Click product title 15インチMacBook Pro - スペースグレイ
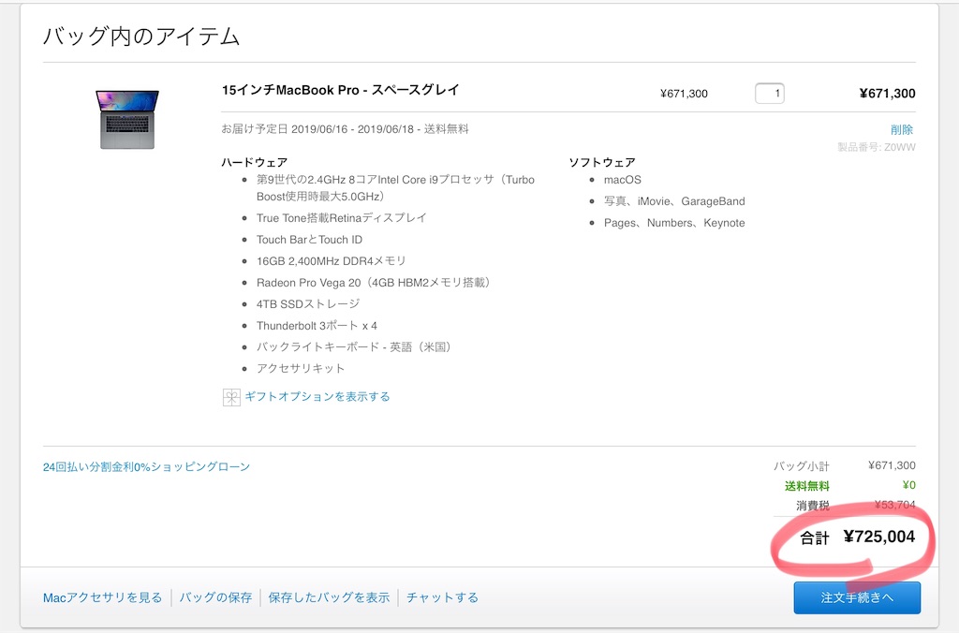Image resolution: width=959 pixels, height=633 pixels. (340, 90)
